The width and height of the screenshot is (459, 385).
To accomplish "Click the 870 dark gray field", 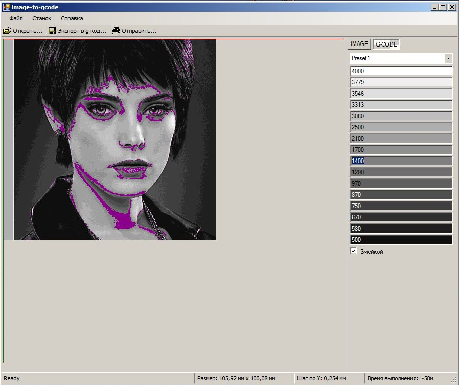I will coord(401,195).
